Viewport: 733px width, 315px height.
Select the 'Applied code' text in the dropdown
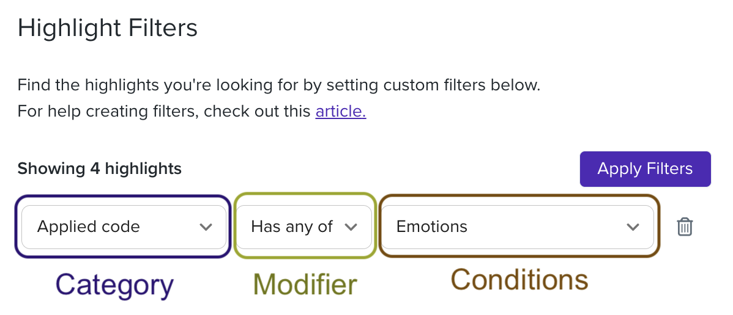[x=88, y=227]
